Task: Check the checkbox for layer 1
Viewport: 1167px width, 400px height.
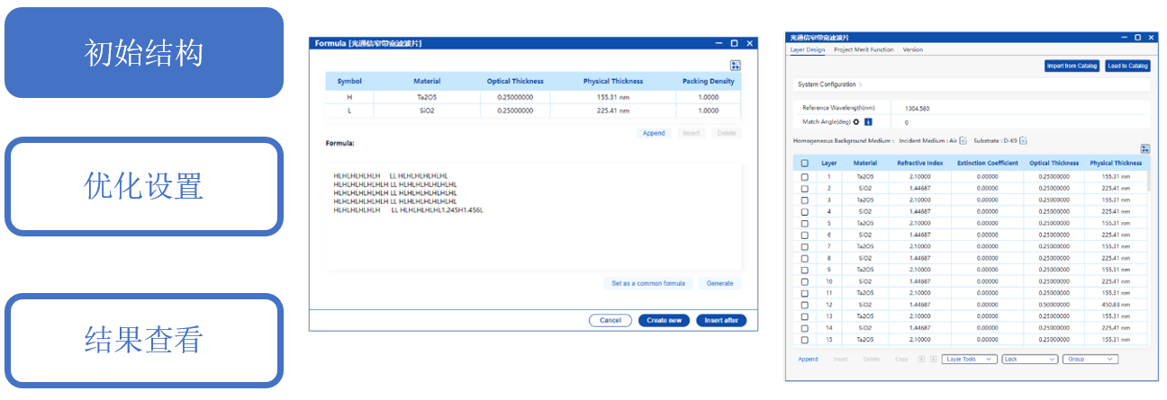Action: (x=804, y=177)
